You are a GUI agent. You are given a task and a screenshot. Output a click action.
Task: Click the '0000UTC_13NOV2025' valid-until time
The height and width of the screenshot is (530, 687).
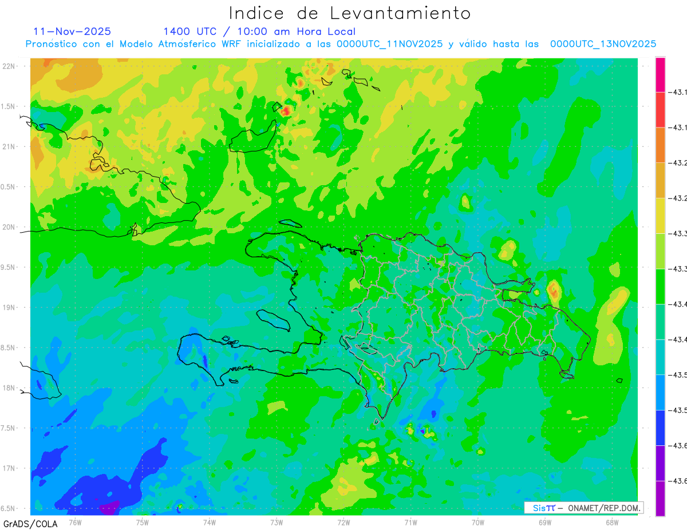[603, 44]
